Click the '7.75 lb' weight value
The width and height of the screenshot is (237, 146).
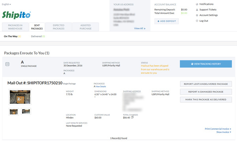click(69, 94)
